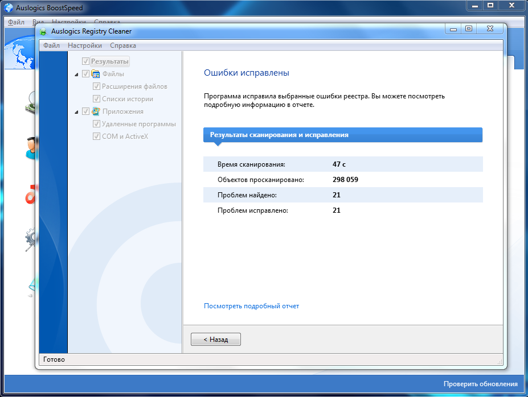Open Посмотреть подробный отчет link

point(252,306)
